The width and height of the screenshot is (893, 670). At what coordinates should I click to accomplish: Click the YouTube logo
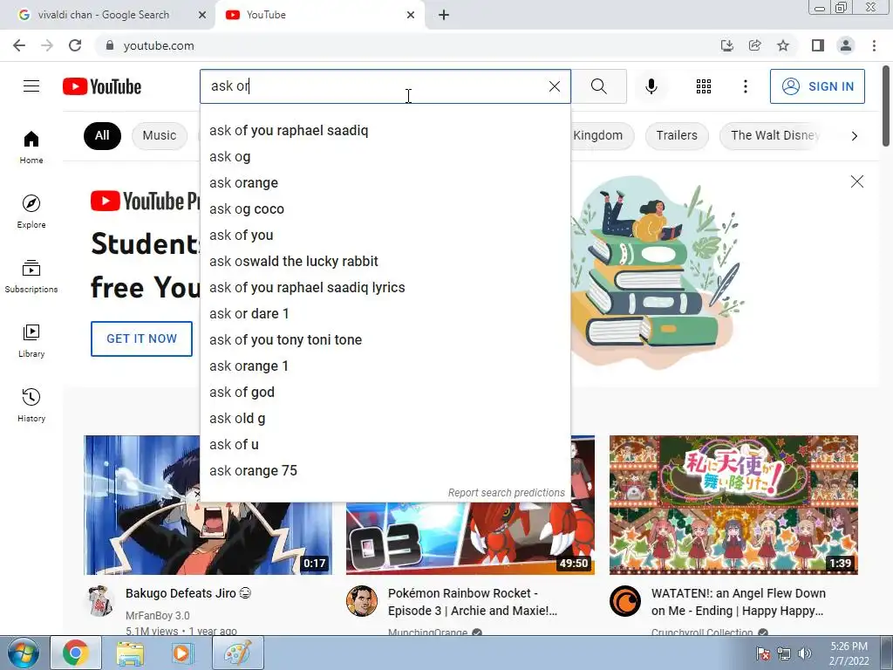[x=102, y=86]
